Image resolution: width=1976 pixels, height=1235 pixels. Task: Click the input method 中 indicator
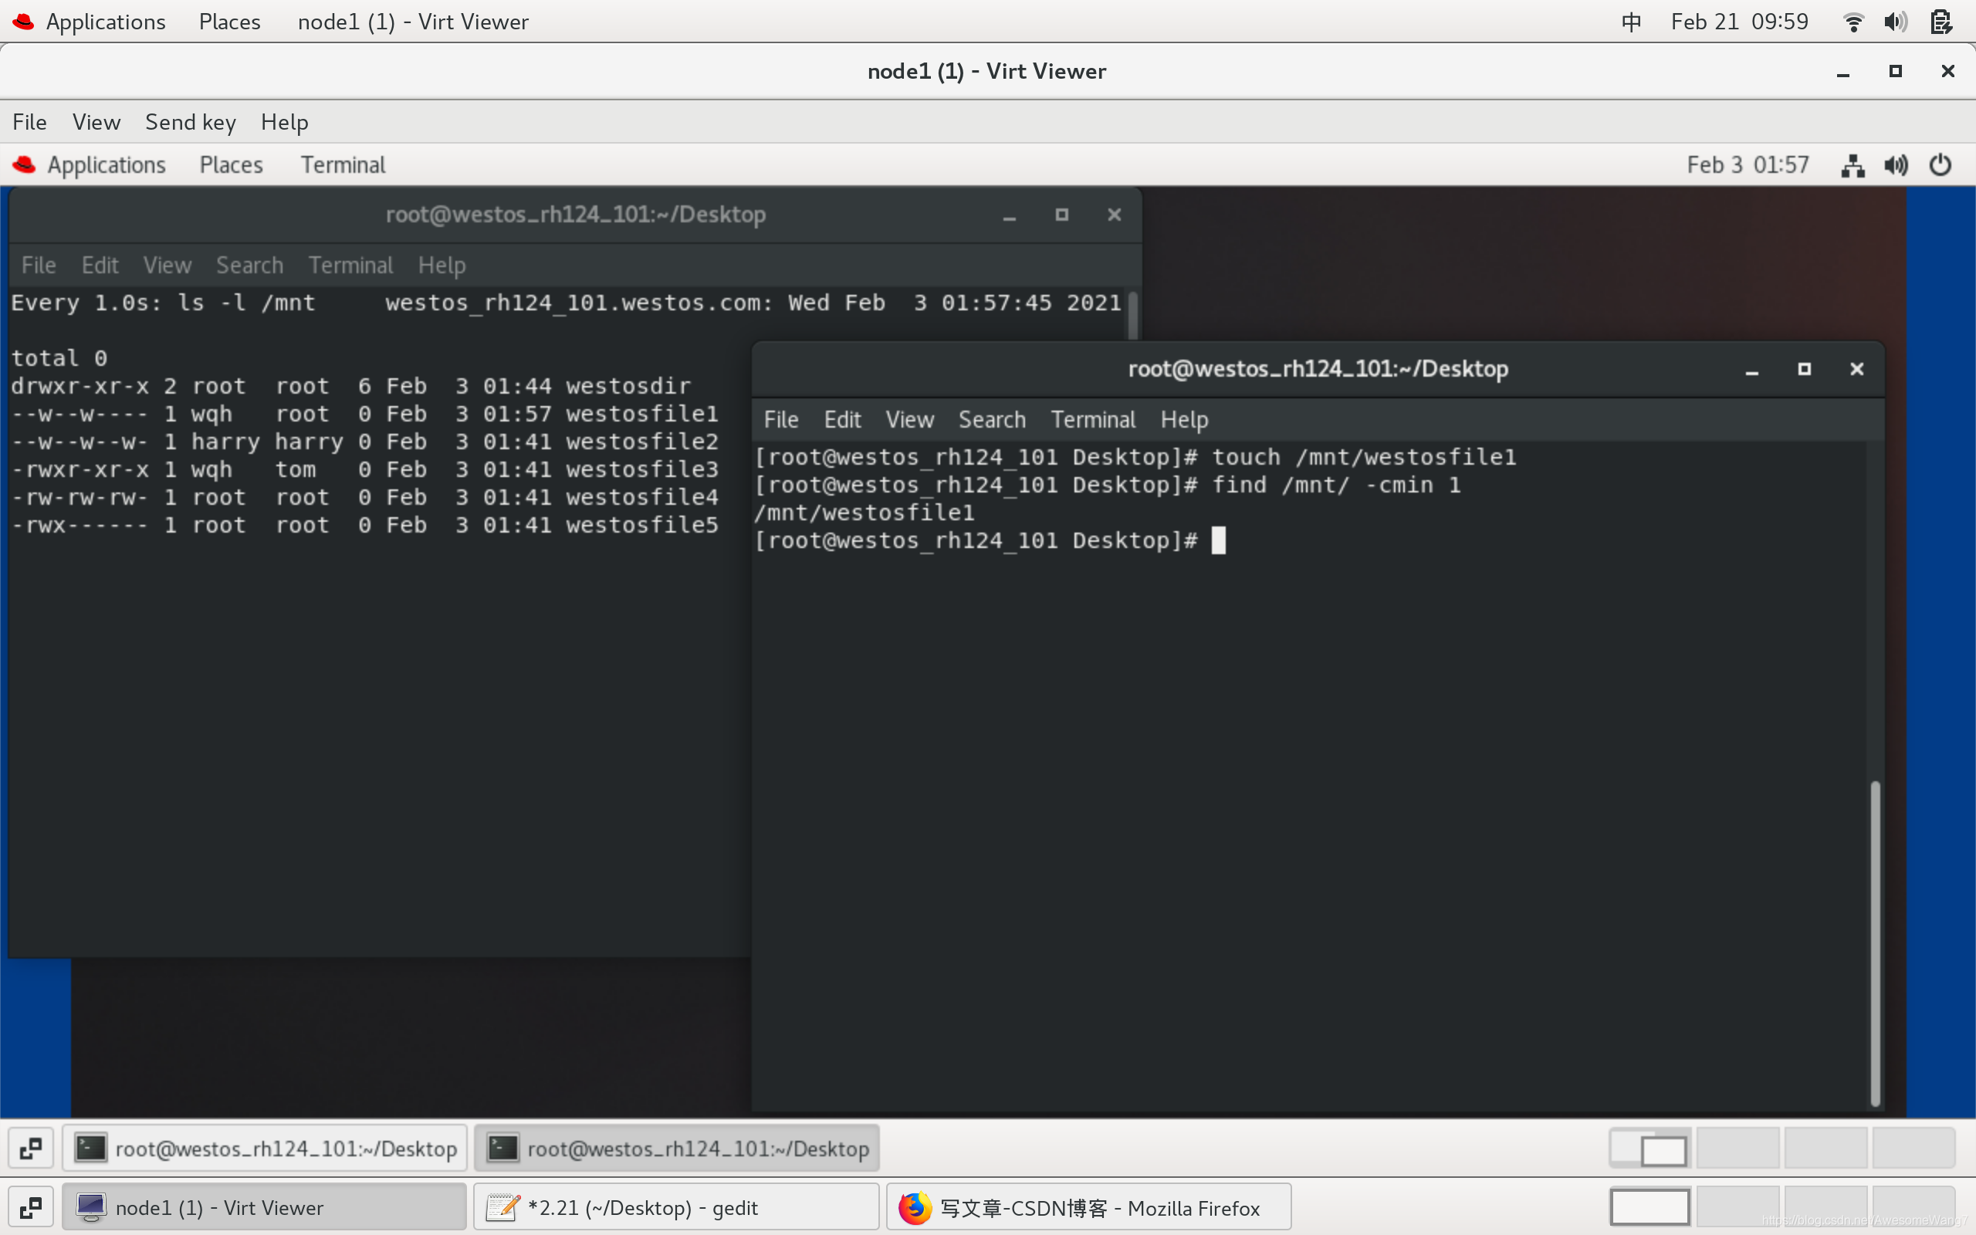(1632, 22)
